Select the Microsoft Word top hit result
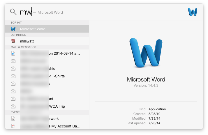 pyautogui.click(x=47, y=29)
